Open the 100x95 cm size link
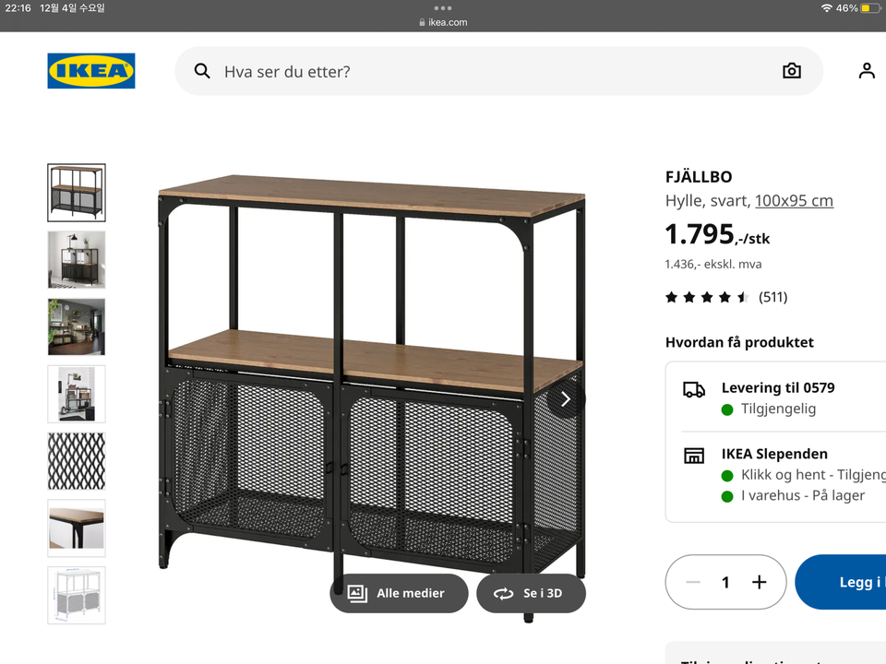 [794, 200]
